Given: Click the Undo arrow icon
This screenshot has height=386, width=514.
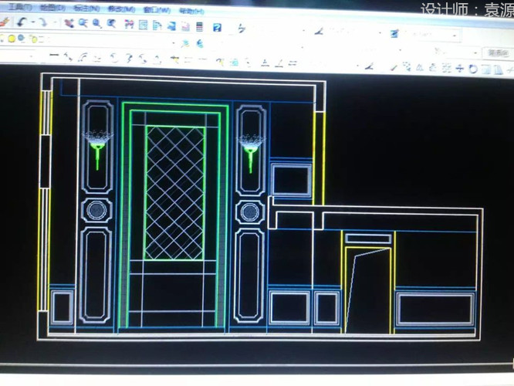Looking at the screenshot, I should [21, 23].
